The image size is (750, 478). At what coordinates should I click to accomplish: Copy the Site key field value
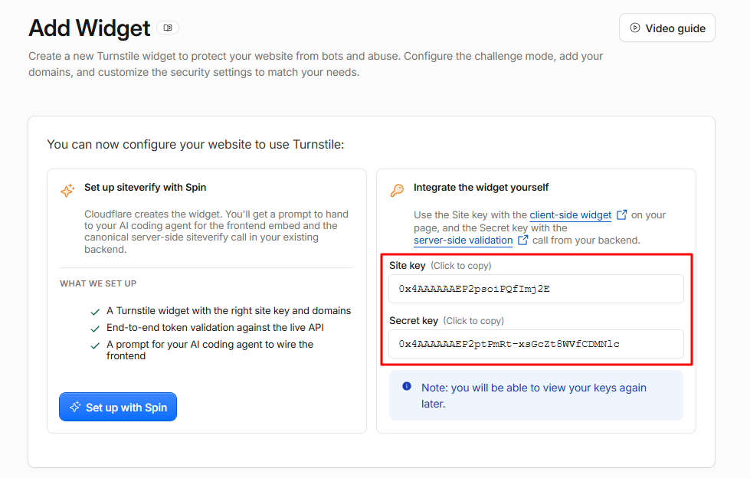536,289
